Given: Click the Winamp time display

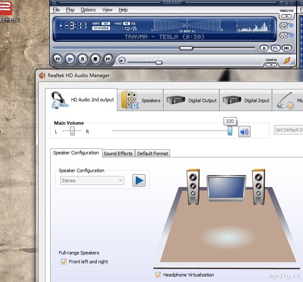Looking at the screenshot, I should click(76, 25).
